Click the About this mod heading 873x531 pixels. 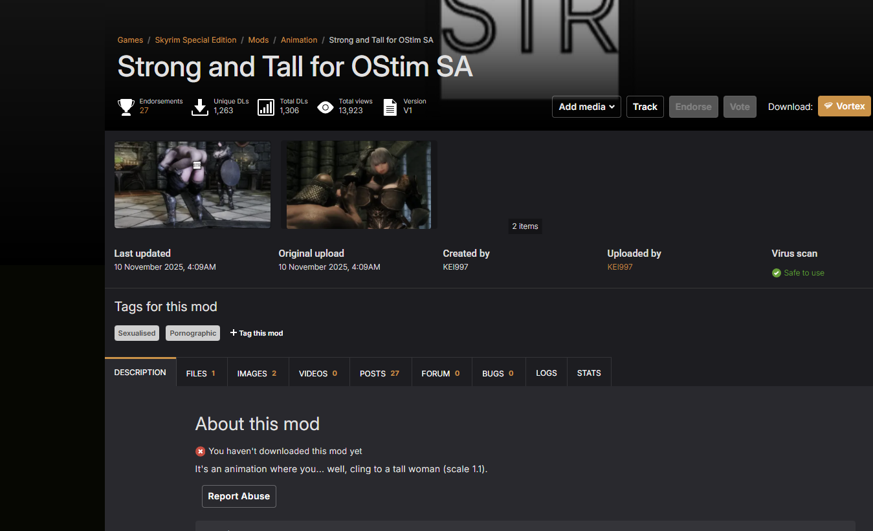[x=258, y=424]
